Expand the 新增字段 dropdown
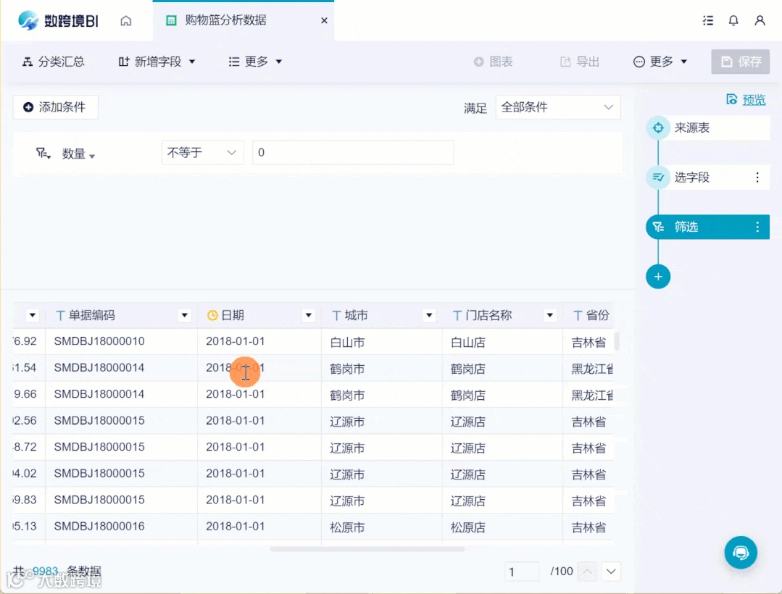 [157, 62]
